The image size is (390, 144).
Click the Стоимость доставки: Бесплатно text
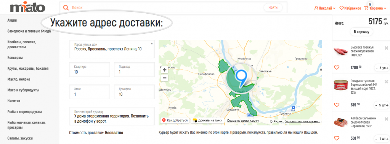pos(96,133)
